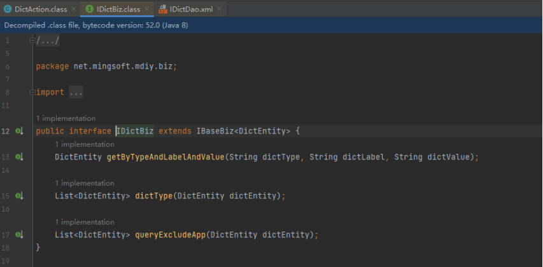This screenshot has height=267, width=543.
Task: Click the getByTypeAndLabelAndValue method name
Action: coord(166,157)
